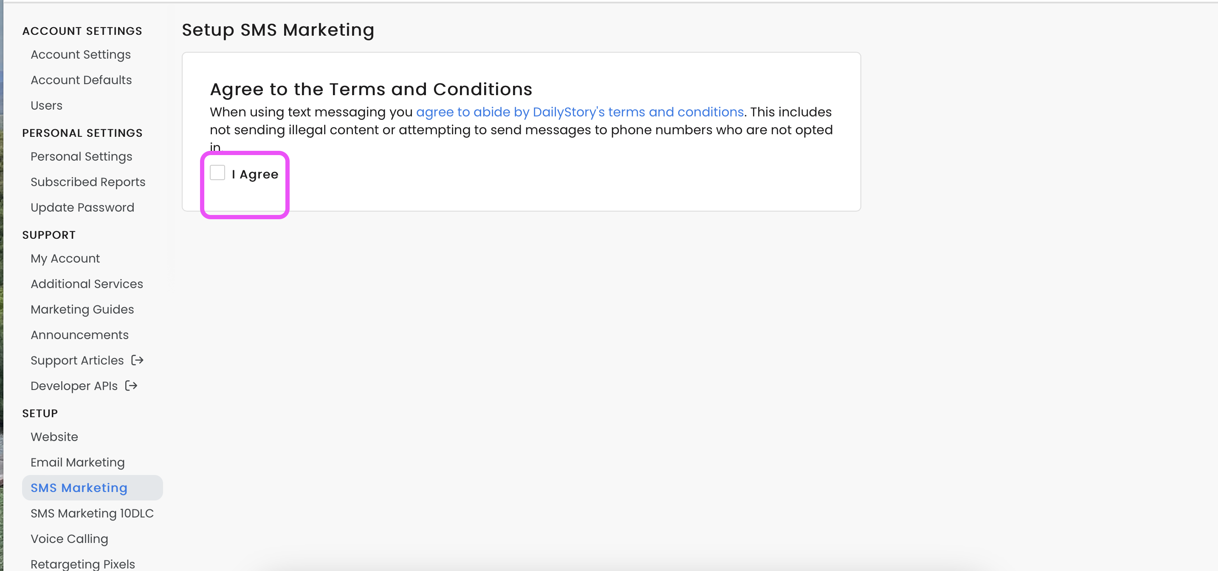The height and width of the screenshot is (571, 1218).
Task: Go to Website setup
Action: point(54,437)
